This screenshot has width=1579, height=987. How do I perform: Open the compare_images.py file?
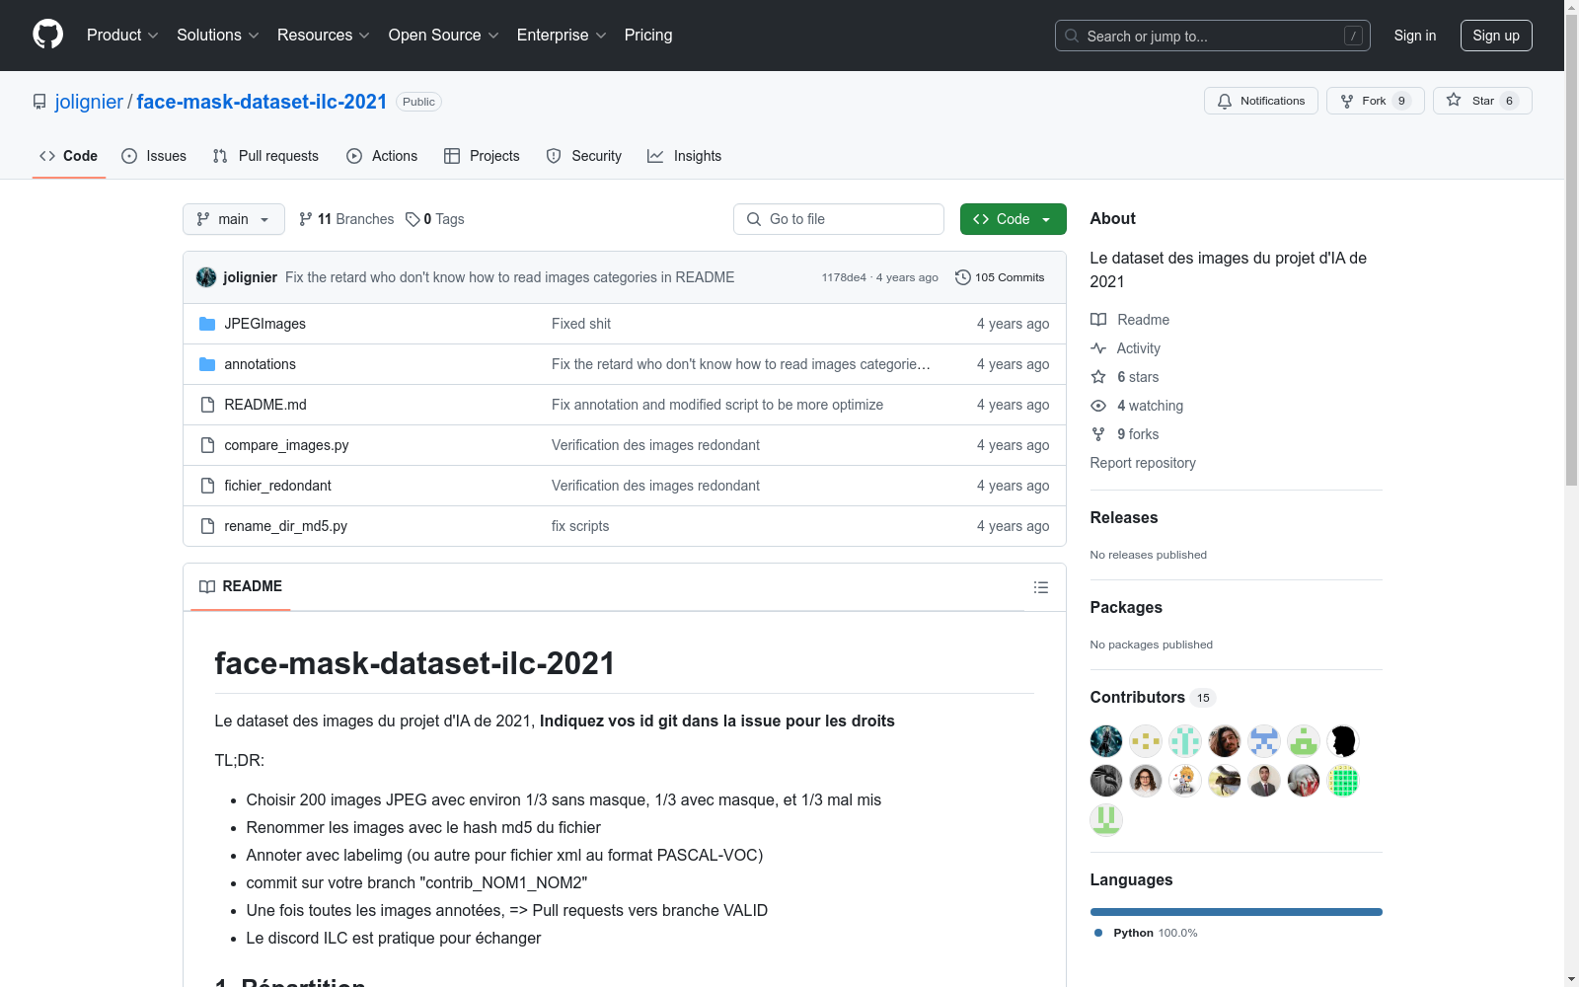[286, 445]
